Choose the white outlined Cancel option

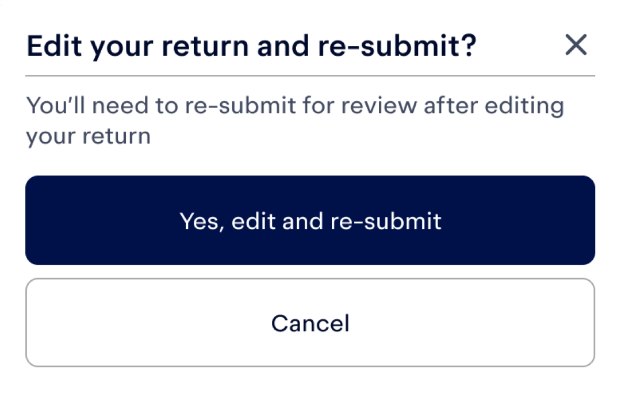(310, 322)
